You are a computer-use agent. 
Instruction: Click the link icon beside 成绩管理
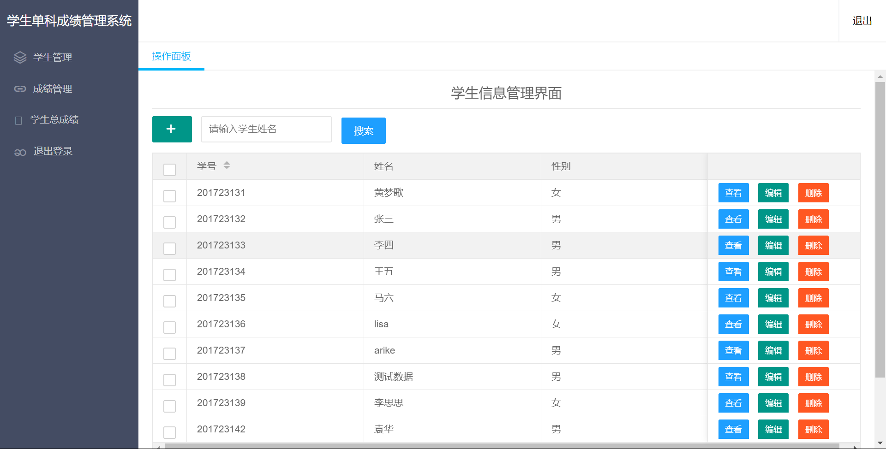click(20, 89)
